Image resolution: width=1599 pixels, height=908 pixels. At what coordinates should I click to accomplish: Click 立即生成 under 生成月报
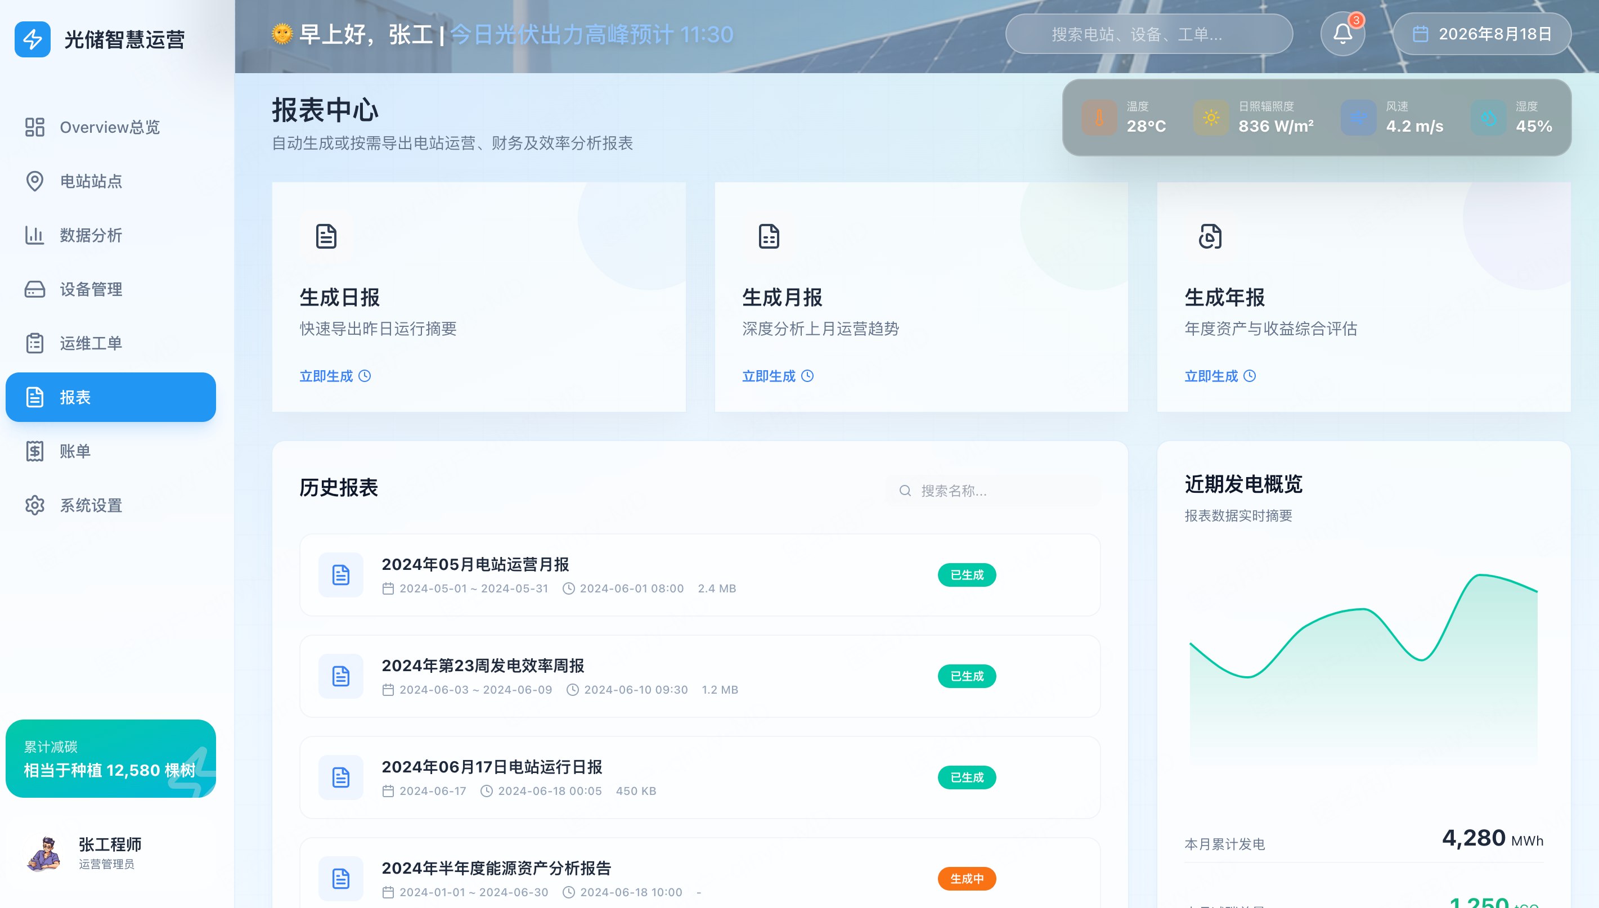tap(778, 376)
